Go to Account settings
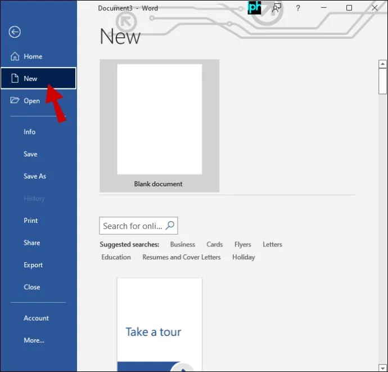The image size is (388, 372). (36, 318)
